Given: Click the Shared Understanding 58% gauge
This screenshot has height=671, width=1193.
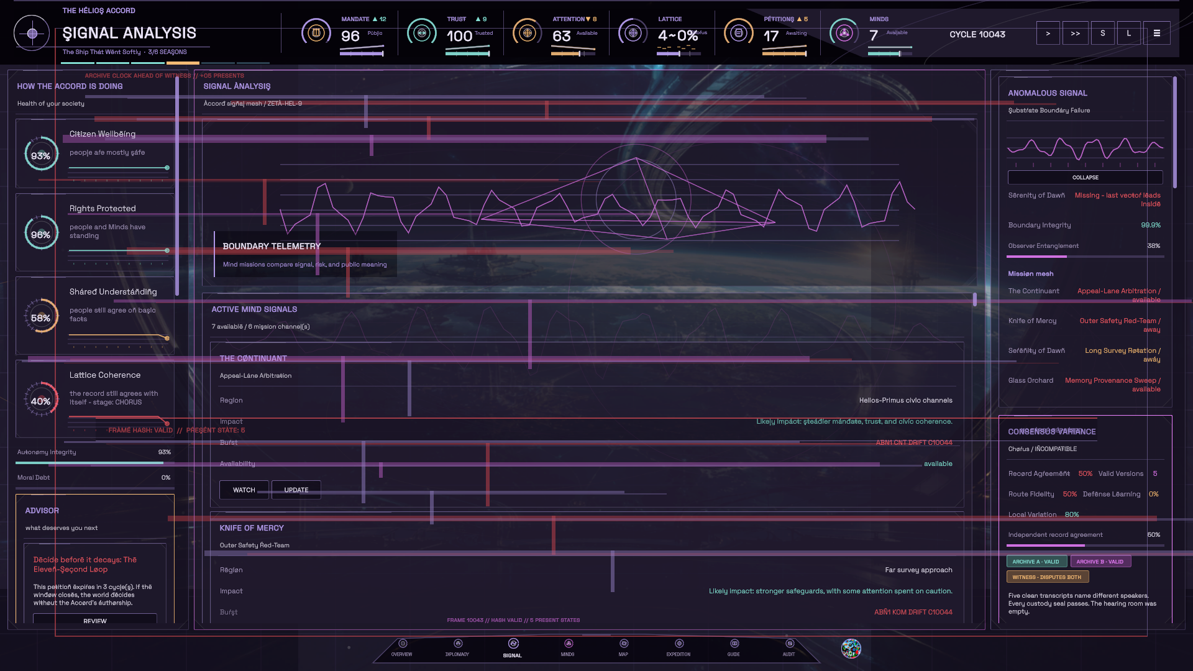Looking at the screenshot, I should tap(41, 317).
